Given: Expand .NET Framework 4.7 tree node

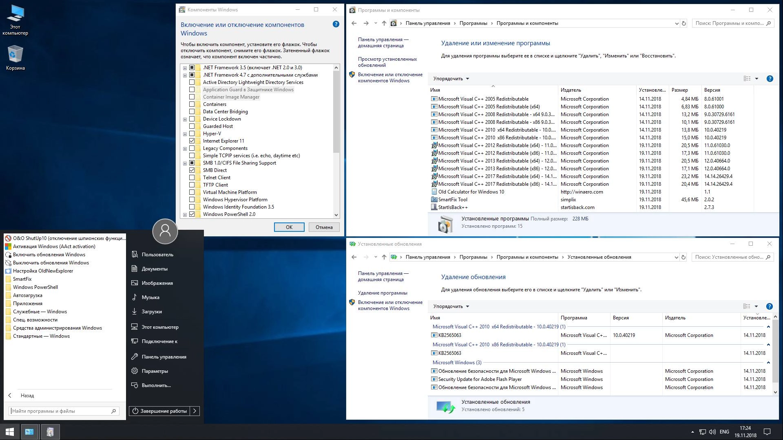Looking at the screenshot, I should click(185, 75).
